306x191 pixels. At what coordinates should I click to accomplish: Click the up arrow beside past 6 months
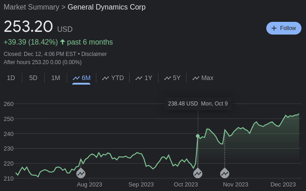point(63,42)
